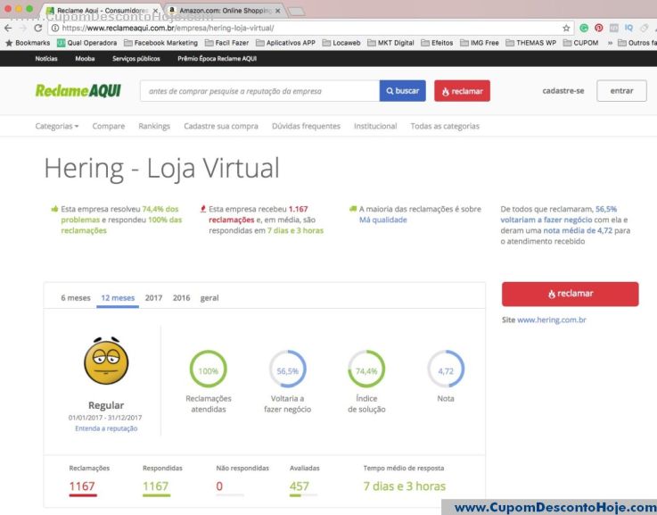Switch to the Amazon.com browser tab
Image resolution: width=657 pixels, height=515 pixels.
224,11
